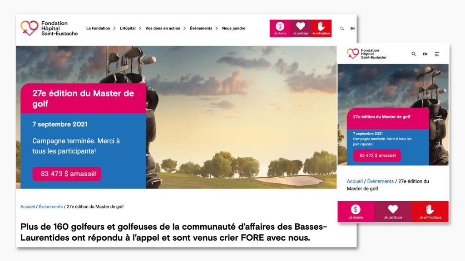Viewport: 465px width, 261px height.
Task: Click the Je donne dollar icon in desktop header
Action: coord(280,26)
